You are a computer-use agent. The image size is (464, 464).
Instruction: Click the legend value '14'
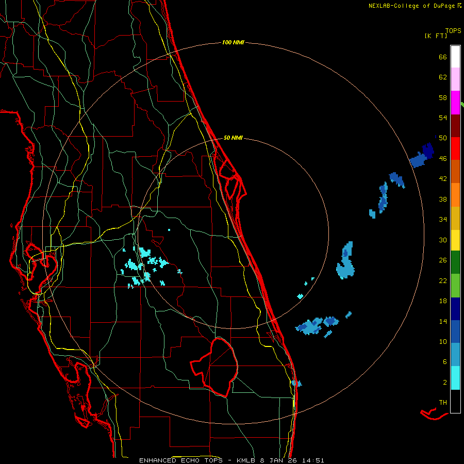443,321
